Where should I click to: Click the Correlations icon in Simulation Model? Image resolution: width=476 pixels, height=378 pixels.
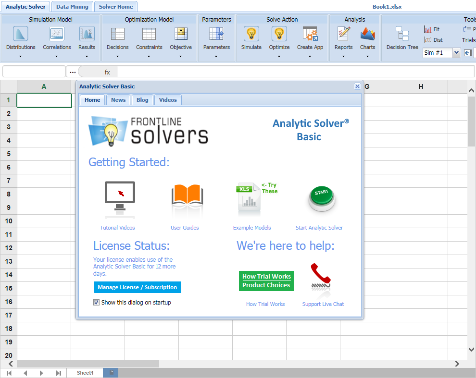click(x=57, y=35)
